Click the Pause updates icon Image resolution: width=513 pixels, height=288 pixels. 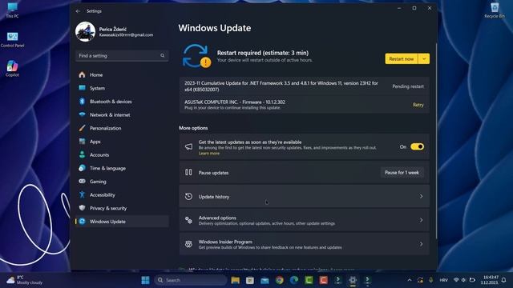188,172
